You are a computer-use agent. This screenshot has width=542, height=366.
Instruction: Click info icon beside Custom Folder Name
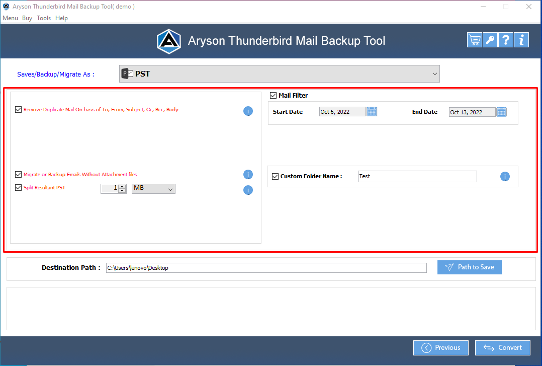505,177
